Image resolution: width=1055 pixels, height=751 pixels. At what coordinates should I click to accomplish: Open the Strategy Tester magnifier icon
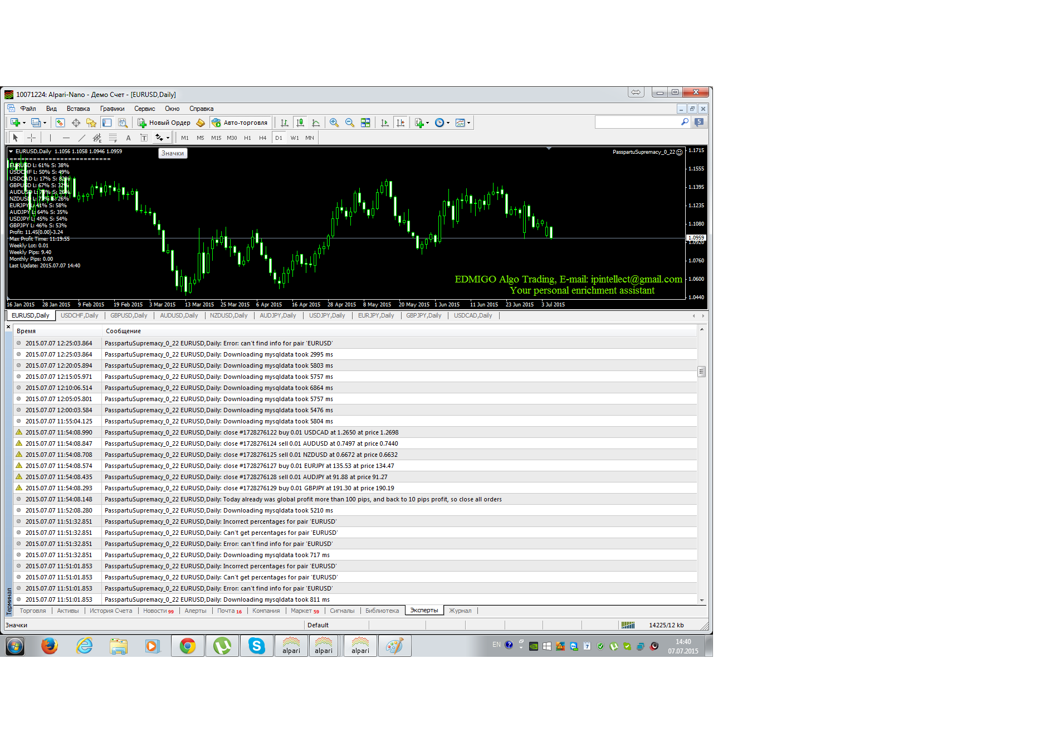[x=123, y=123]
